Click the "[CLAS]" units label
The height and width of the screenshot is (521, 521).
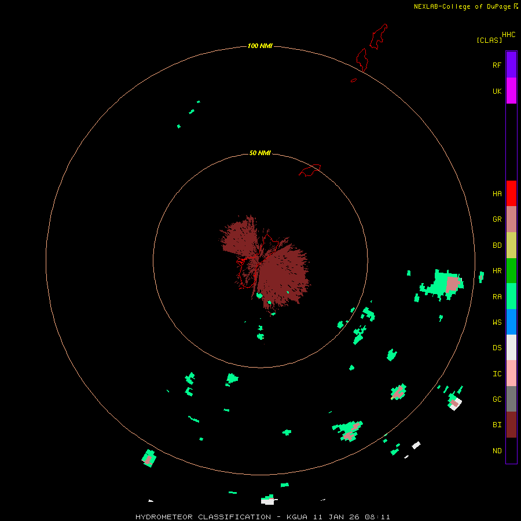tap(489, 40)
